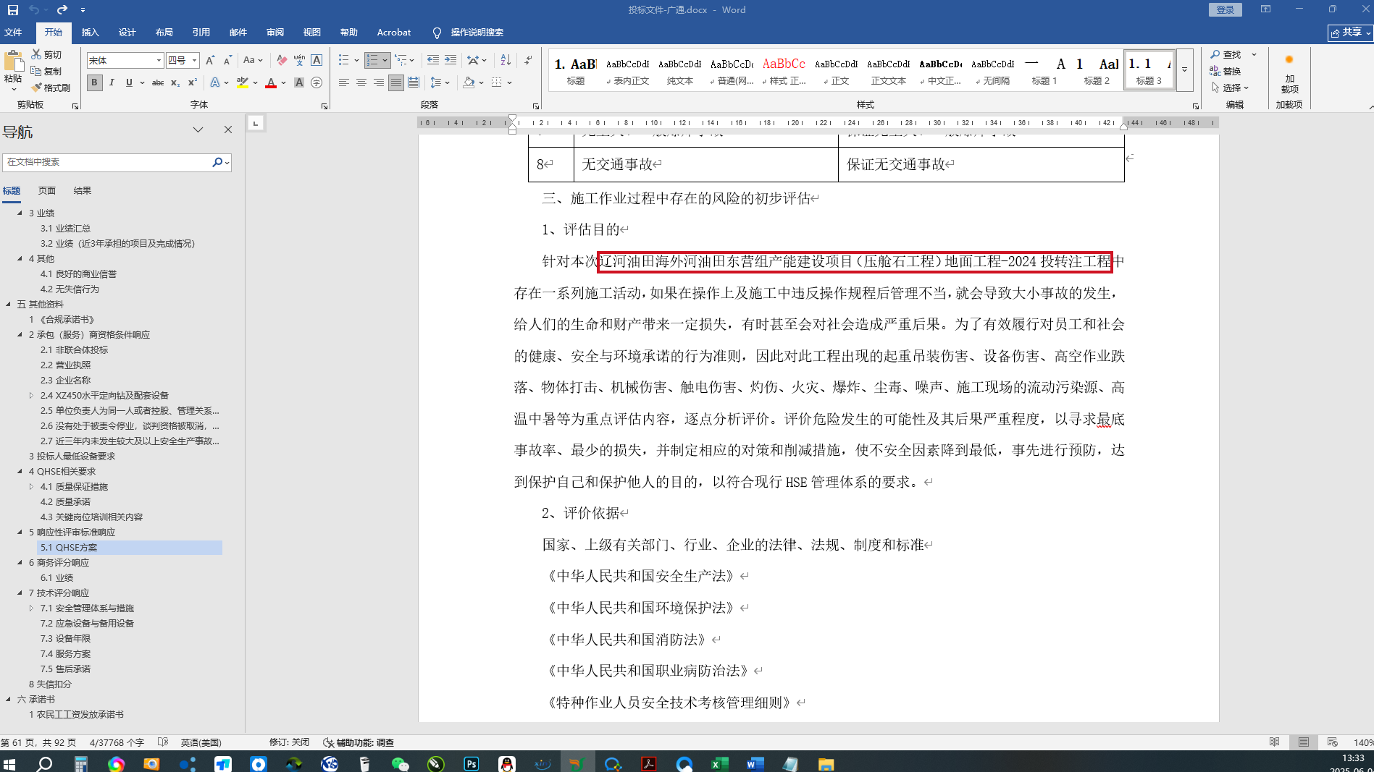Open the phonetic guide (wén) tool
1374x772 pixels.
pos(299,60)
